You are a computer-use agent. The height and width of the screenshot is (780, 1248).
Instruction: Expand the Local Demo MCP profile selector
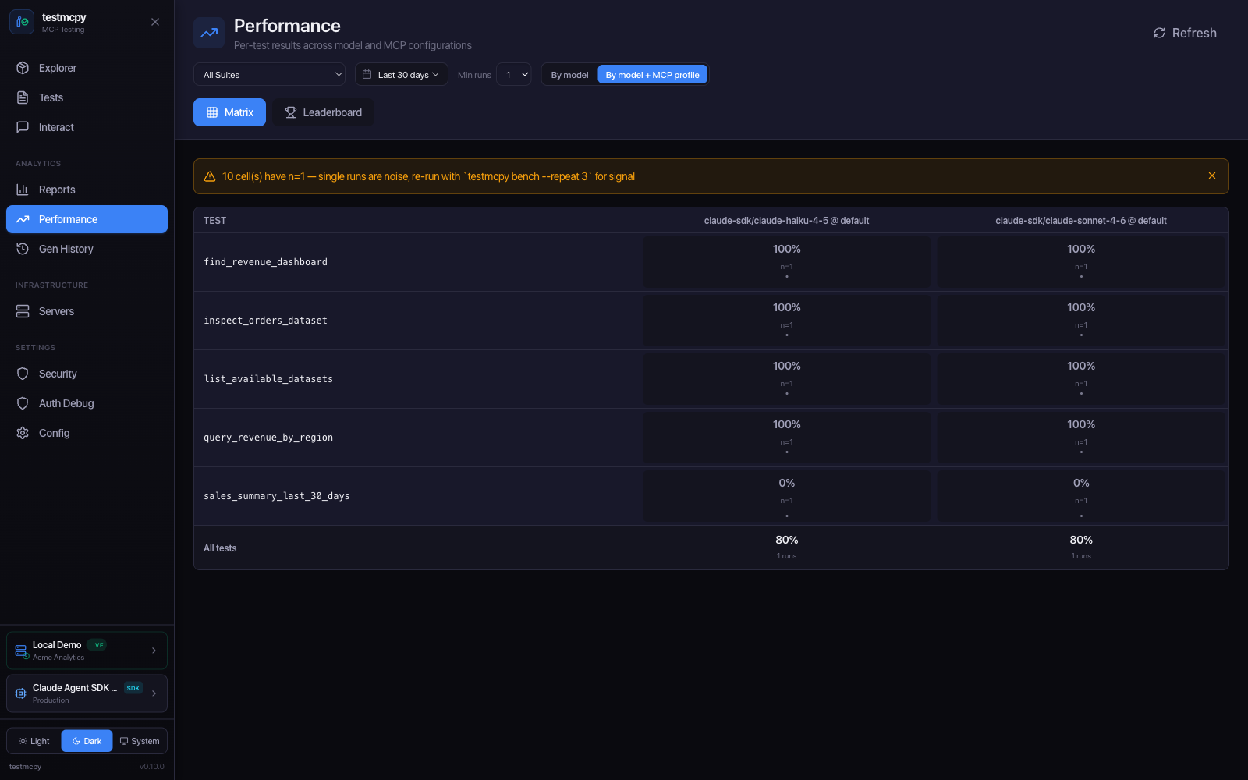click(87, 651)
